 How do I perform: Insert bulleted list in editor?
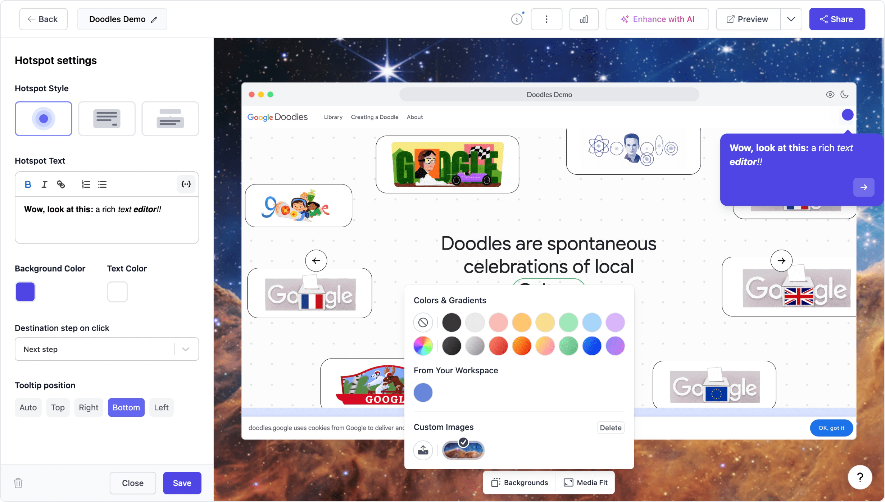102,184
